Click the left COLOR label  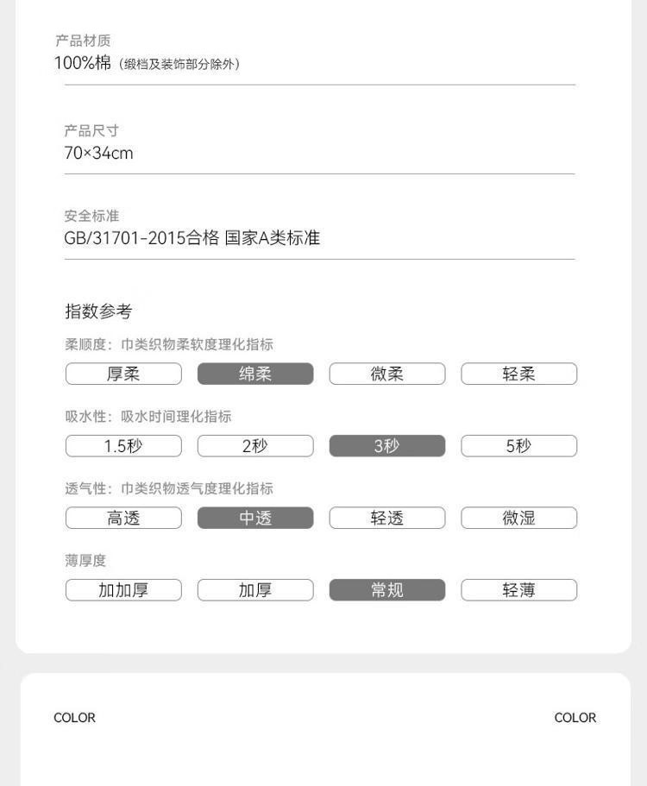(x=74, y=718)
